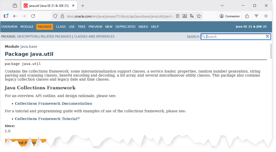Maximize the browser window
Image resolution: width=276 pixels, height=152 pixels.
pyautogui.click(x=255, y=6)
